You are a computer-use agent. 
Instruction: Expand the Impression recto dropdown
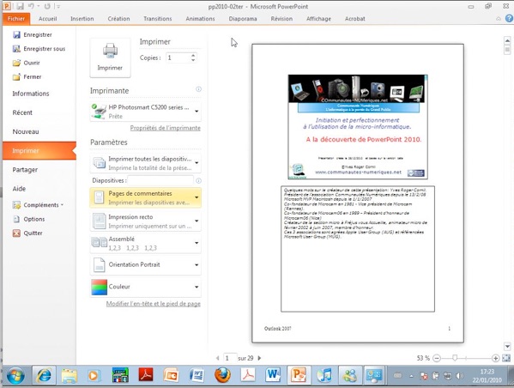146,221
